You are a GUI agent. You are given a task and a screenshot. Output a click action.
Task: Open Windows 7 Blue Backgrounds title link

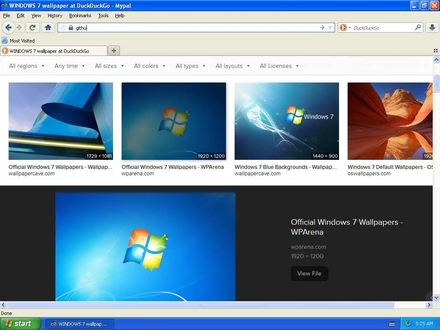[285, 167]
